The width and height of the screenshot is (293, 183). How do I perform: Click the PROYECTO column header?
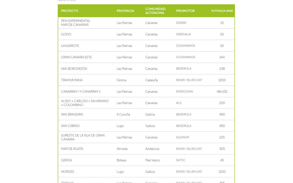coord(70,11)
